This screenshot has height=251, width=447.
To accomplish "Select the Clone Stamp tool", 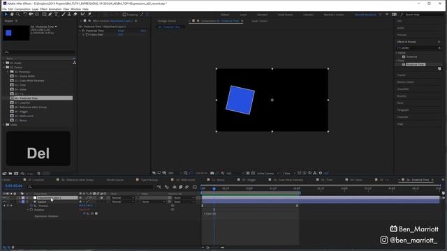I will pyautogui.click(x=69, y=14).
